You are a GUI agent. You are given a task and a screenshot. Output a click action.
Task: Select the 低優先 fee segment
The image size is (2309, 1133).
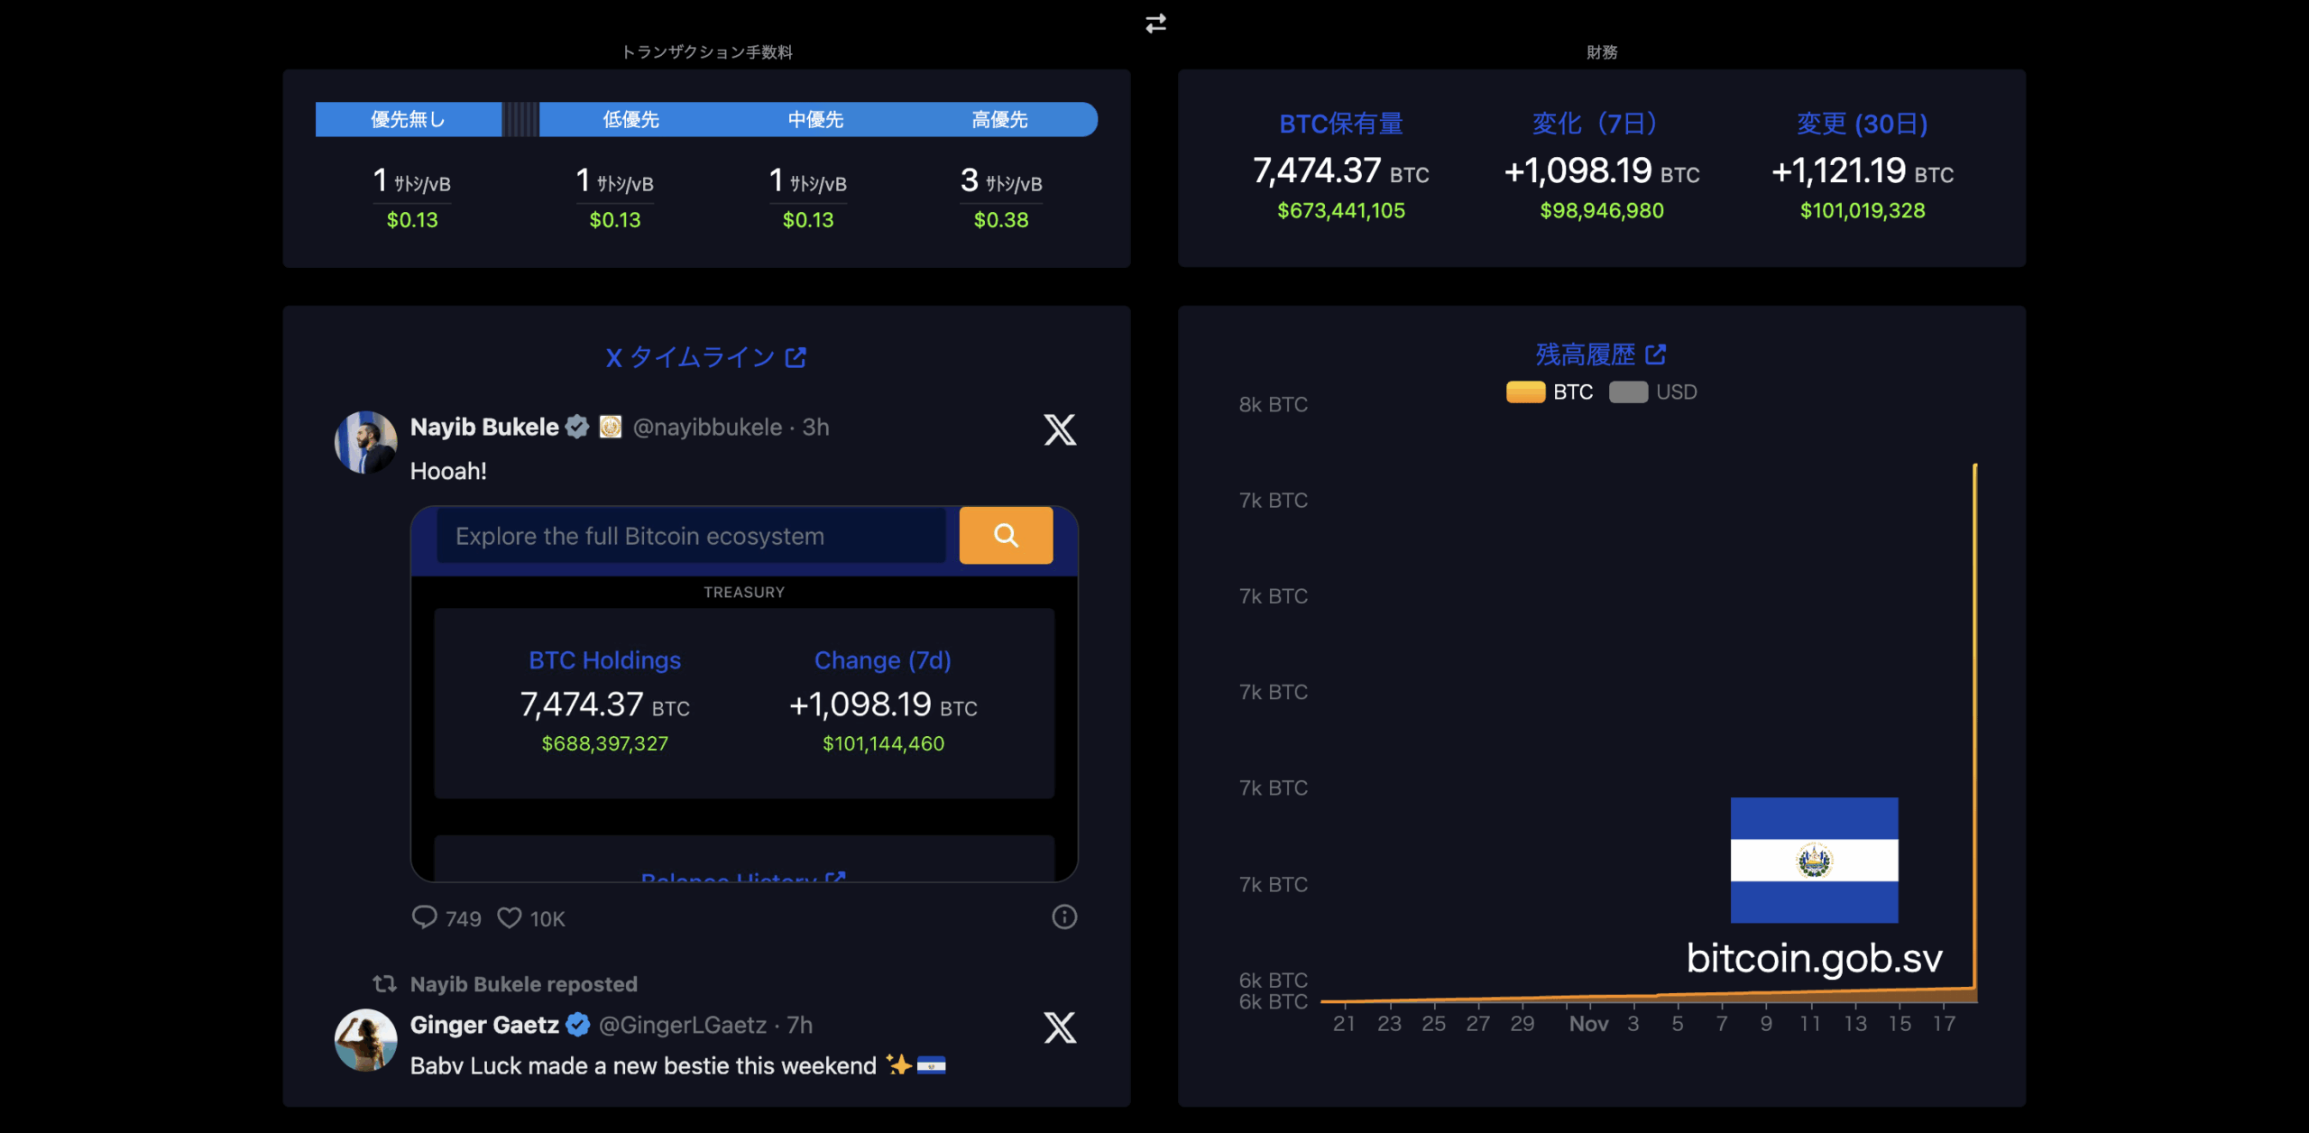point(630,120)
